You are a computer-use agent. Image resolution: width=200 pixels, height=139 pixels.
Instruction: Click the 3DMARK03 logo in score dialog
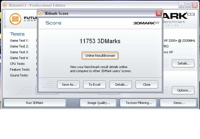[146, 23]
